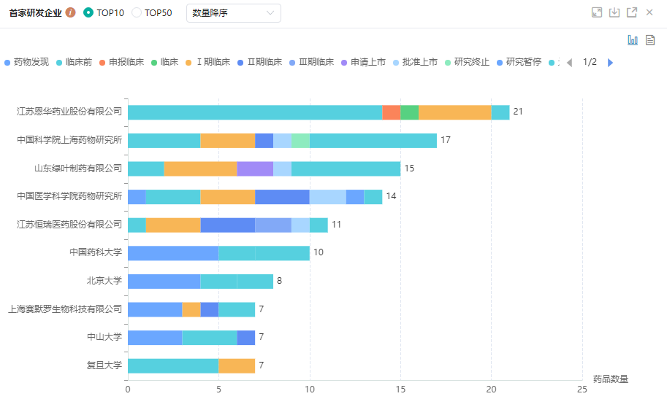
Task: Toggle 研究终止 legend item
Action: tap(467, 62)
